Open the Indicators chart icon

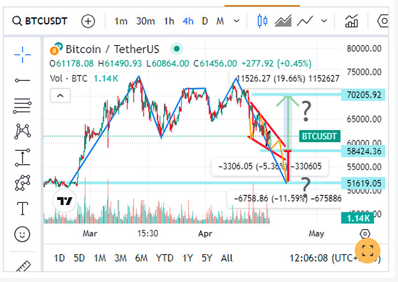point(351,21)
